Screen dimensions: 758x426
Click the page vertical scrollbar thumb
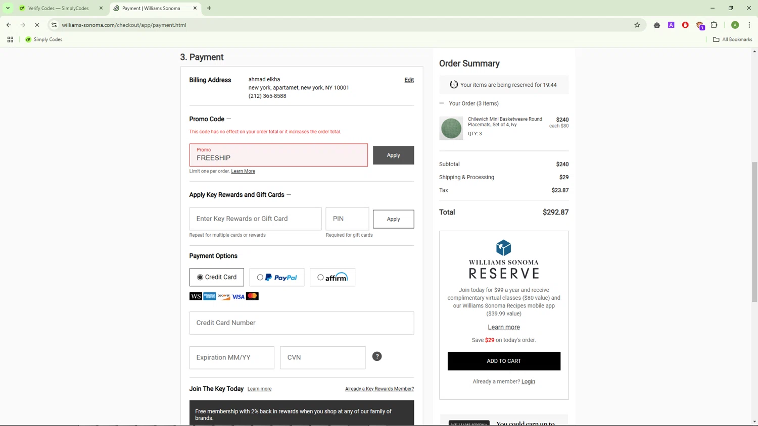754,232
